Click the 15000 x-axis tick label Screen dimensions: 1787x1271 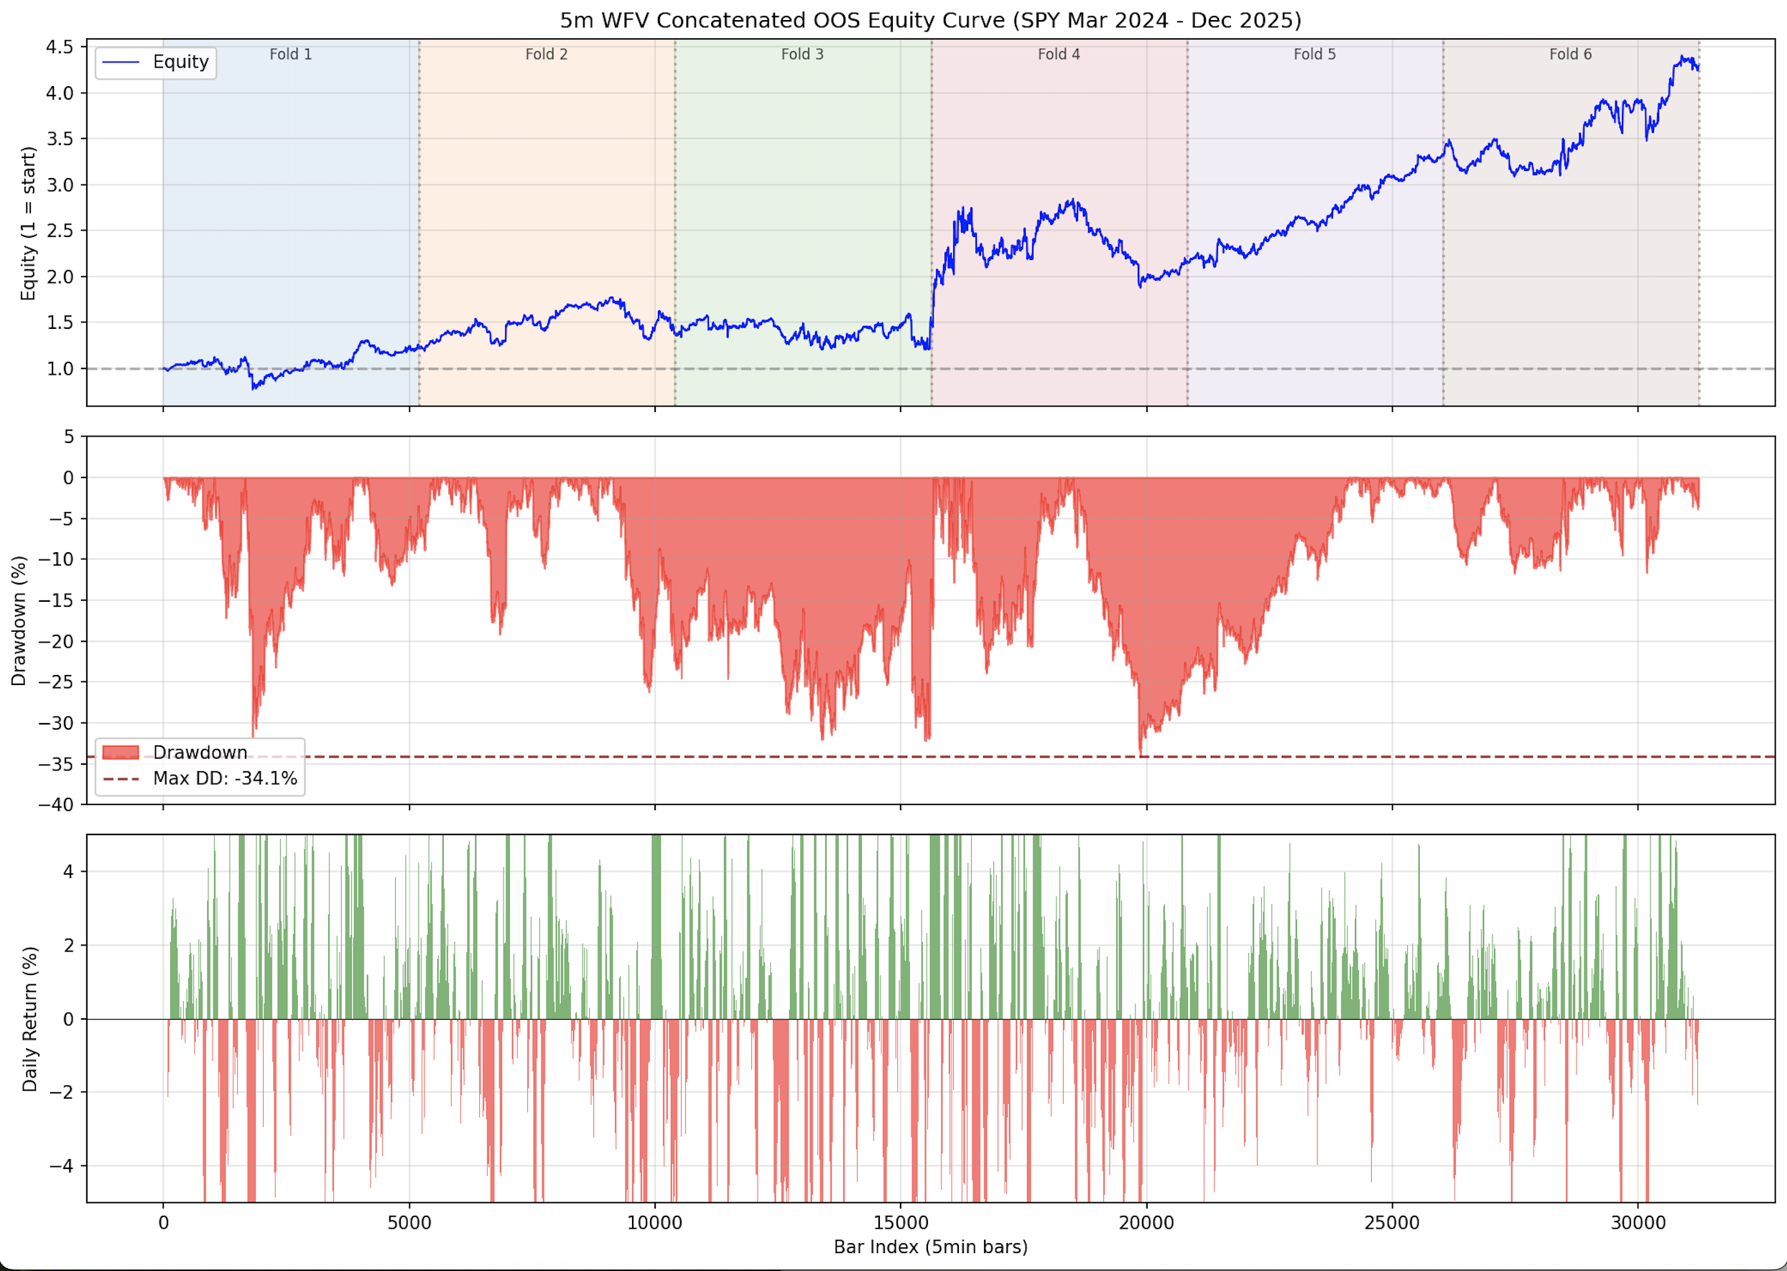pyautogui.click(x=900, y=1224)
